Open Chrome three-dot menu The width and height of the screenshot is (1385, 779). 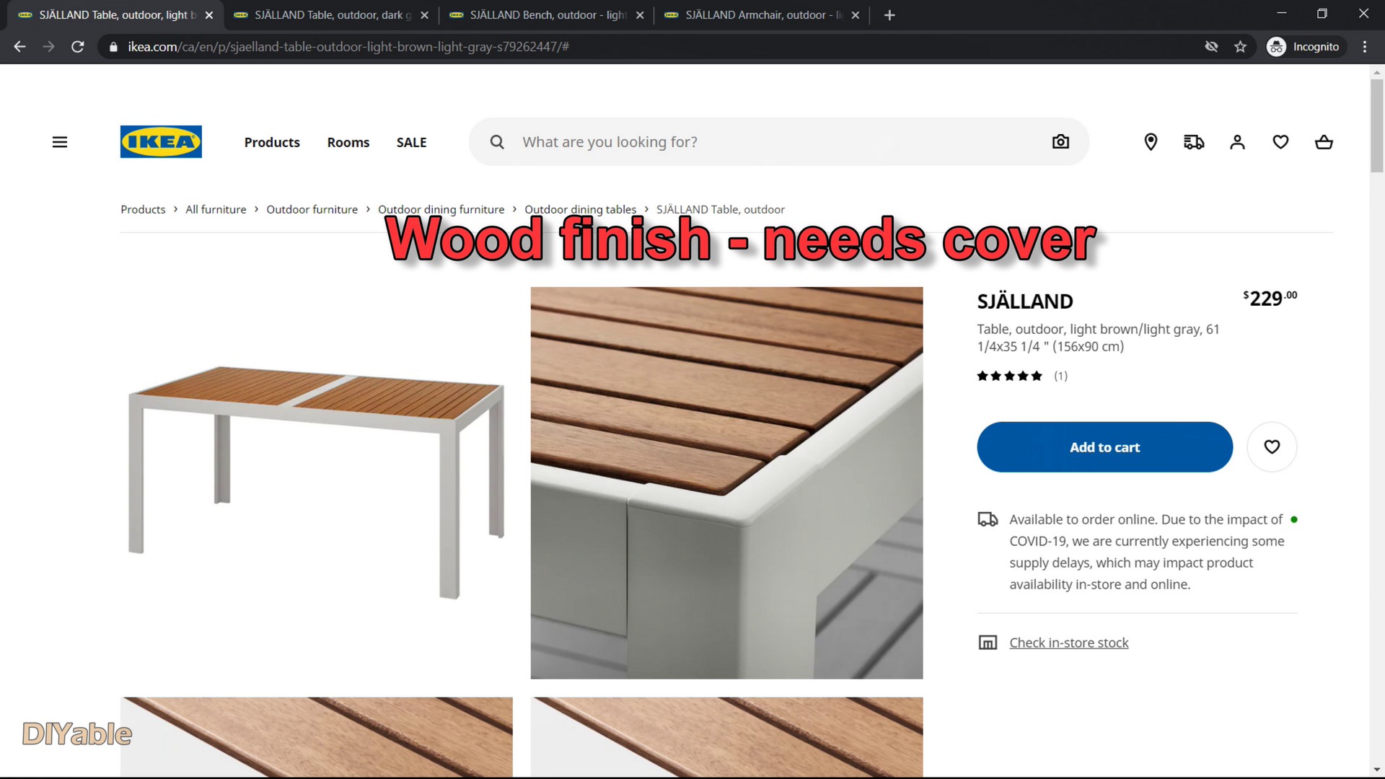tap(1364, 47)
